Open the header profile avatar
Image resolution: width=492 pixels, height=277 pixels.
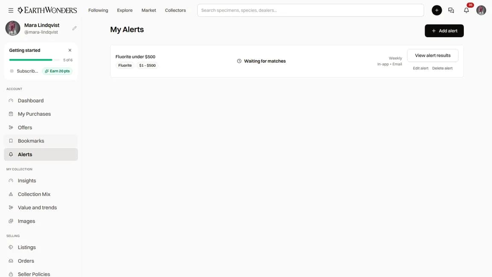tap(481, 10)
